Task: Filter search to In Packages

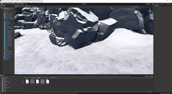Action: click(x=33, y=78)
